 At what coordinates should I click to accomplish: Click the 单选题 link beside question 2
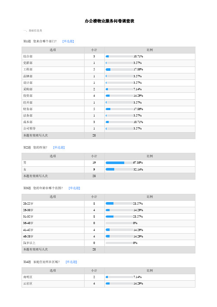pos(59,147)
